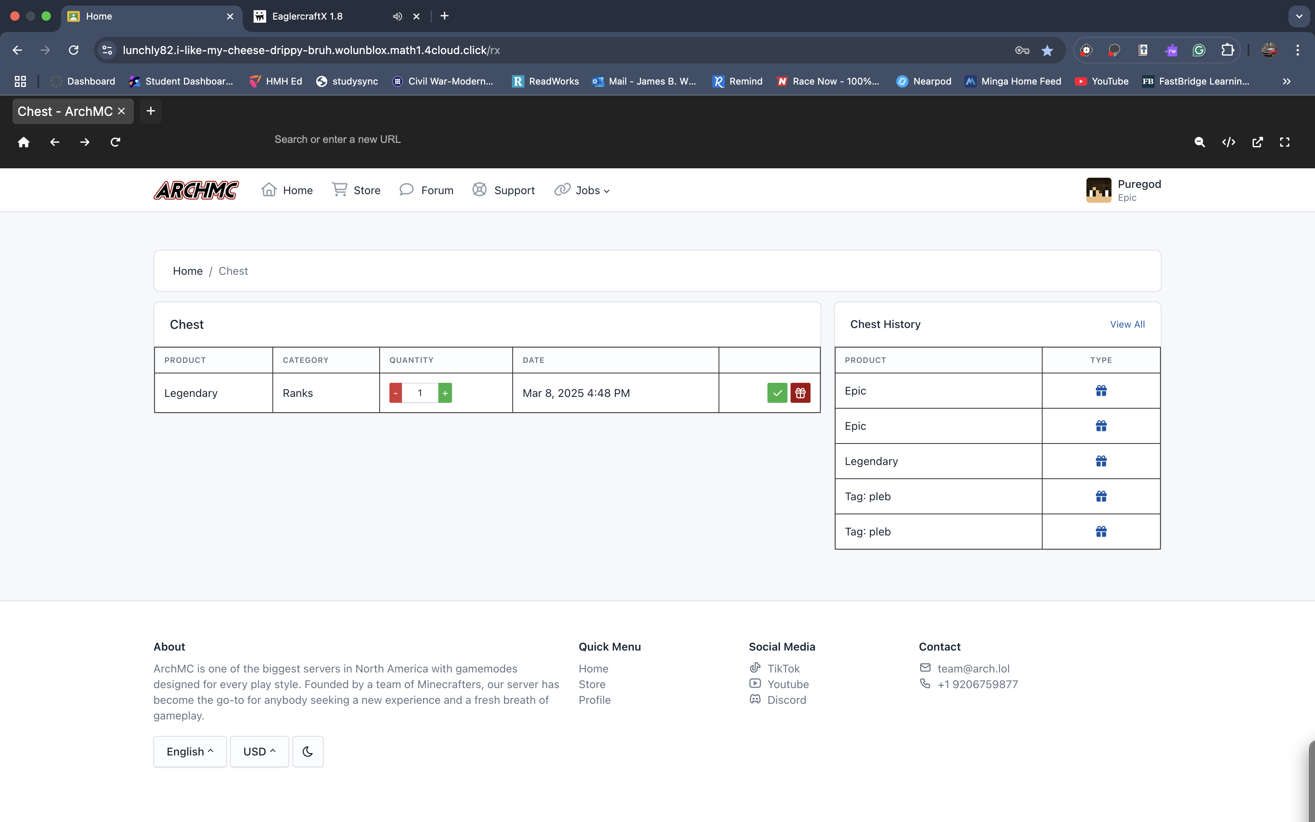Decrease quantity with the red minus button
Viewport: 1315px width, 822px height.
(396, 393)
